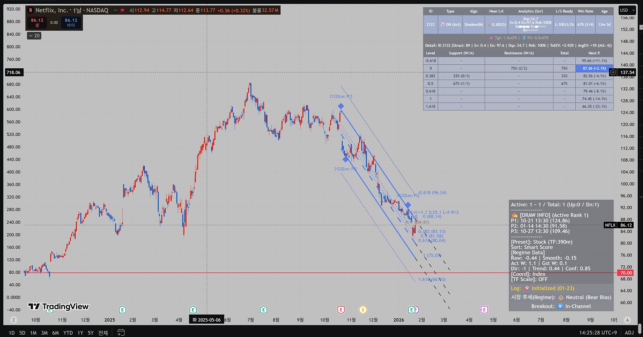The image size is (643, 337).
Task: Click the TradingView logo
Action: (x=58, y=306)
